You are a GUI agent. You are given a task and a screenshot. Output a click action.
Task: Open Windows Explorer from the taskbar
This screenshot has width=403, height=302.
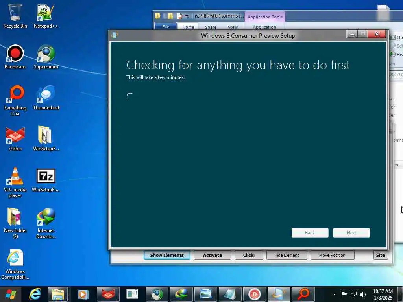[x=58, y=294]
